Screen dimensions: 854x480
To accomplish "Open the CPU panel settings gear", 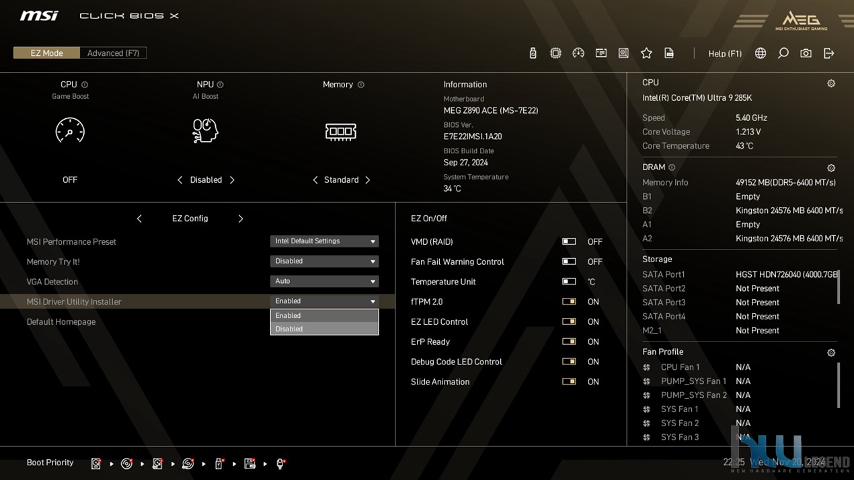I will click(831, 83).
